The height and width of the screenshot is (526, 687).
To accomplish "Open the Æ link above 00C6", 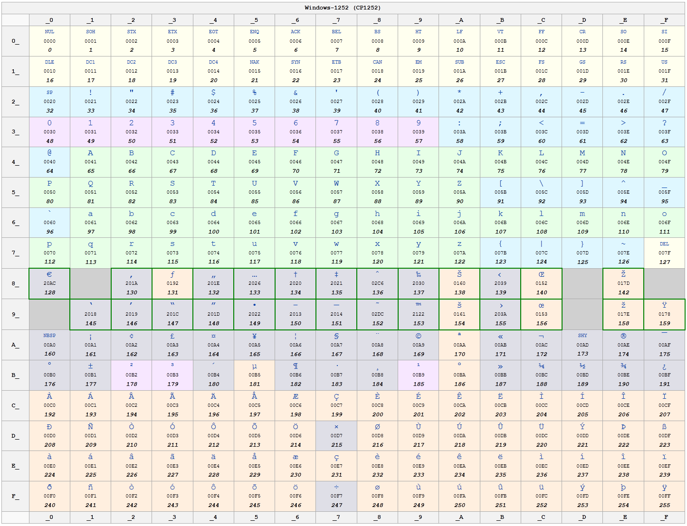I will pos(296,396).
